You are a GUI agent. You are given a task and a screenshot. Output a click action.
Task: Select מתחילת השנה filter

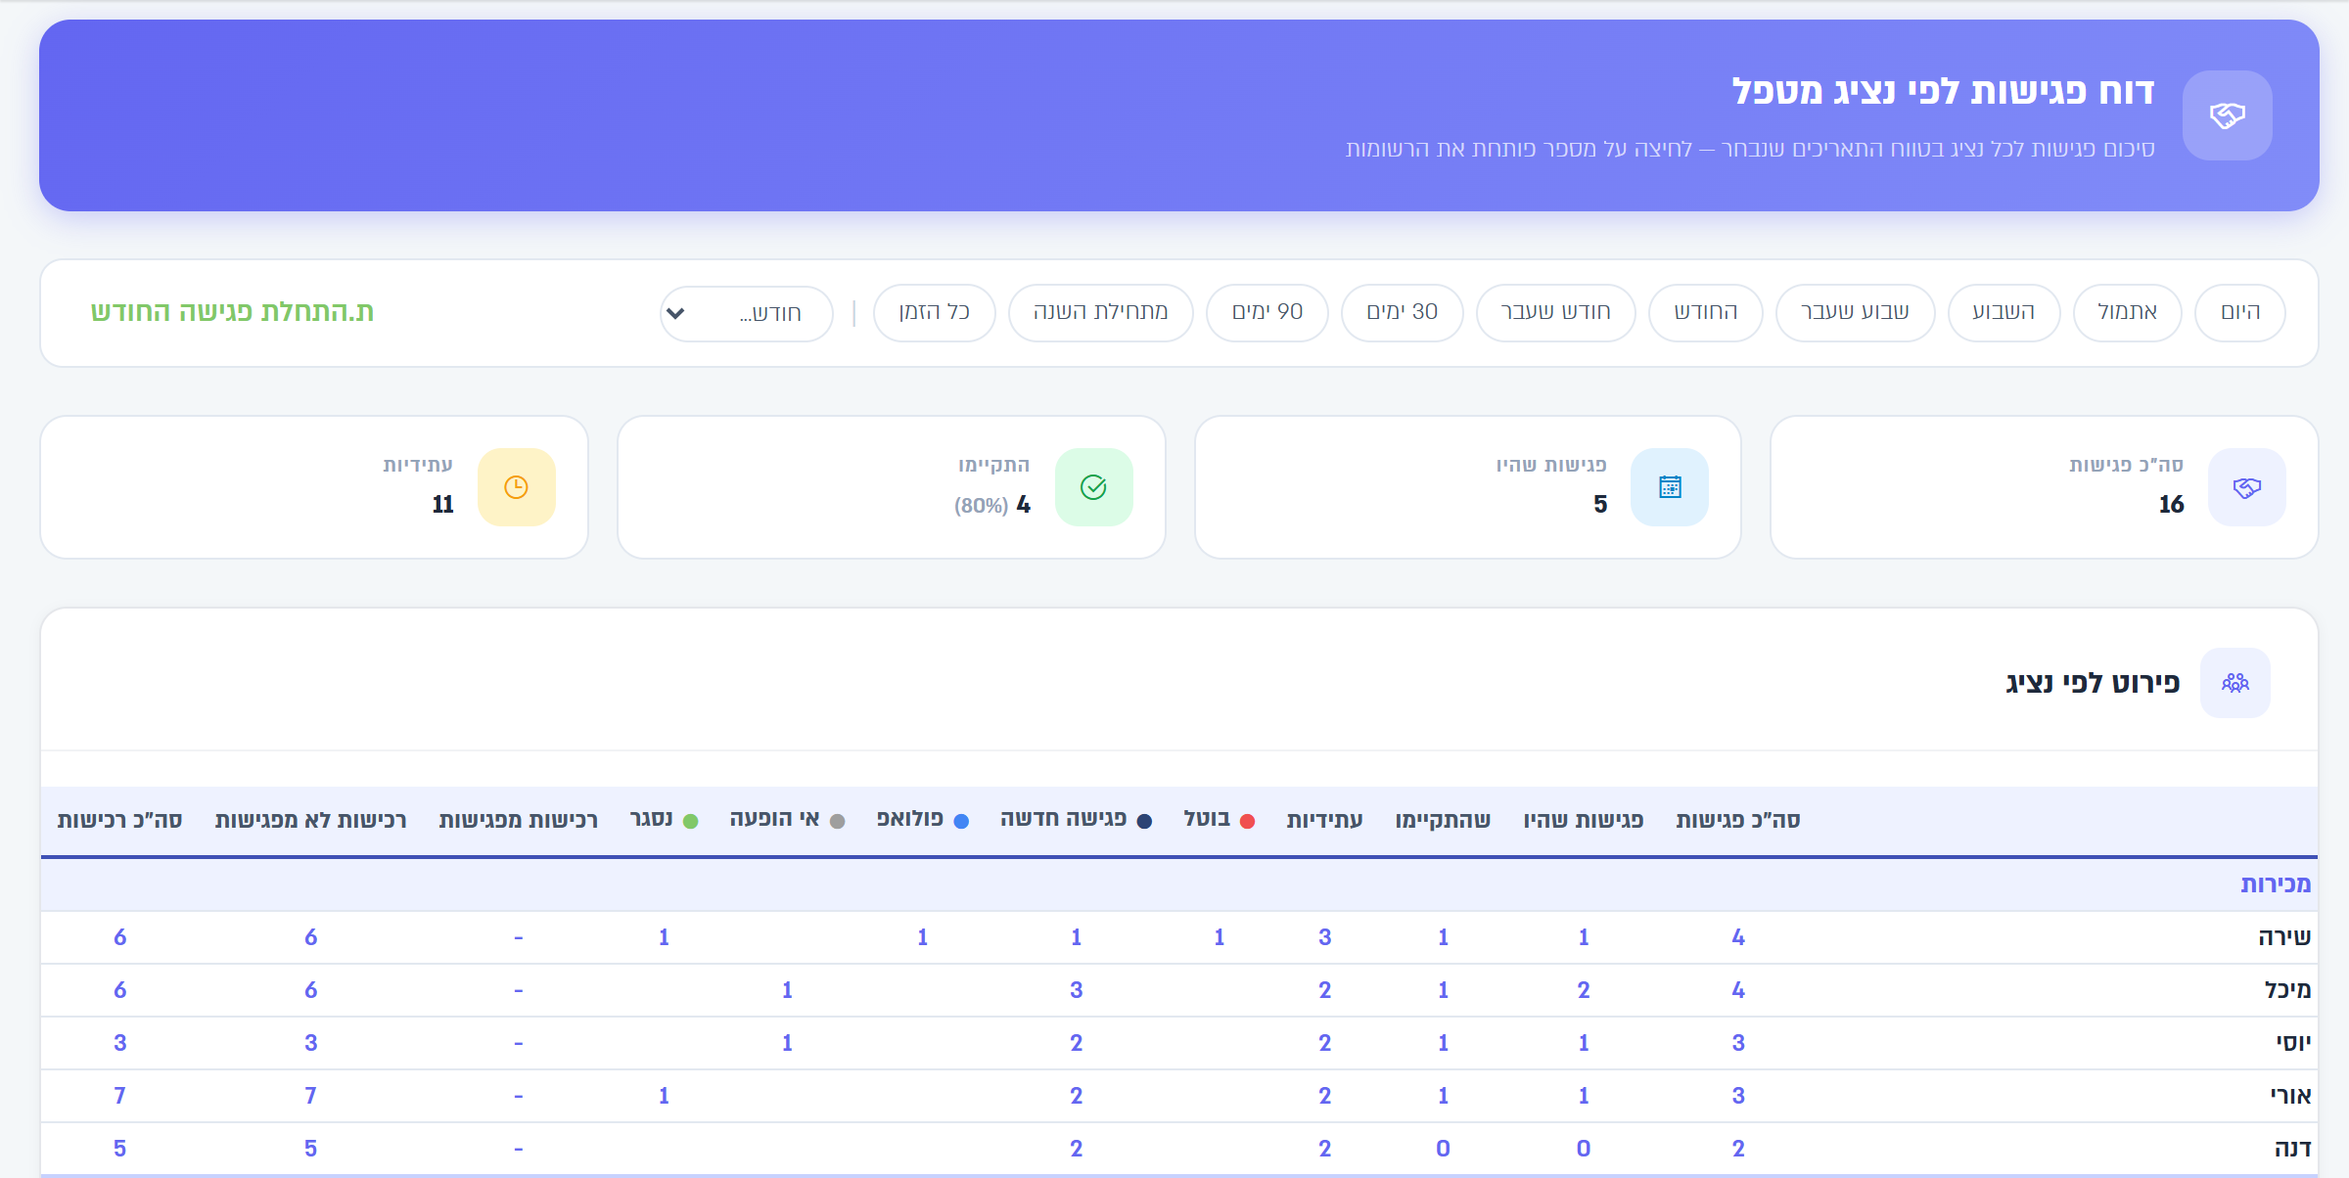1100,313
